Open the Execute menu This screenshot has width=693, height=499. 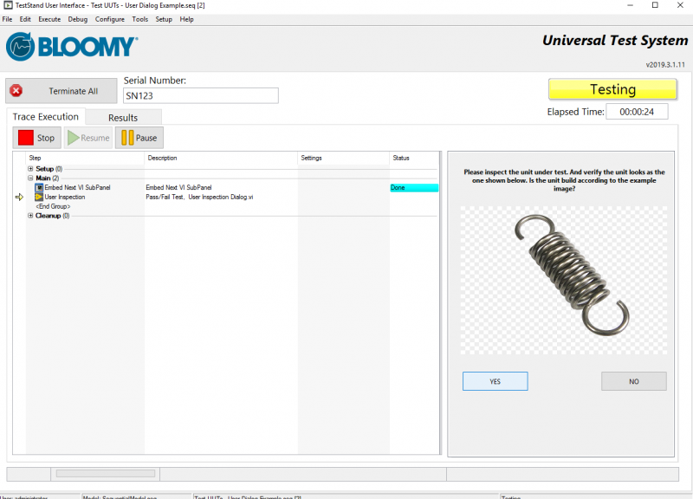pos(49,19)
